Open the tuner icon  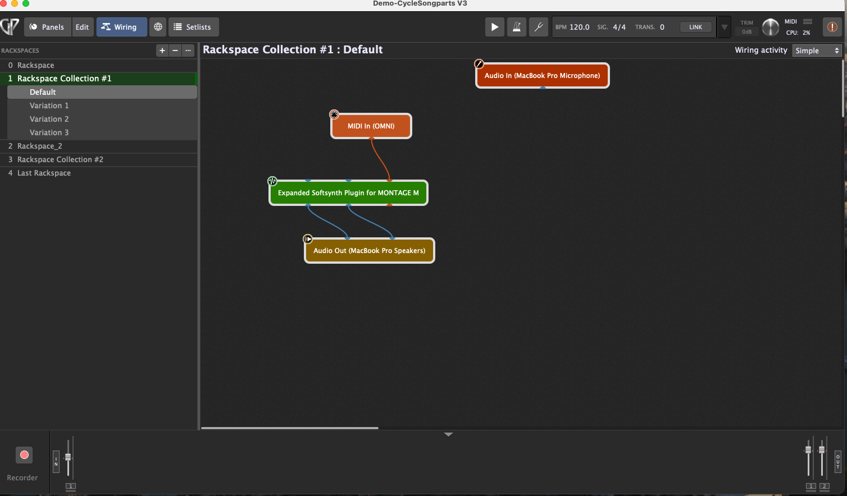(538, 27)
